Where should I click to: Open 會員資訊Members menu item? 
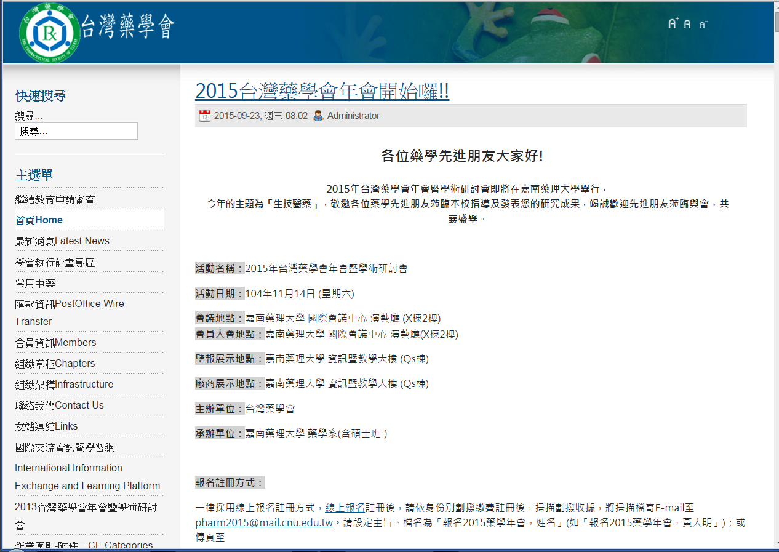point(55,343)
